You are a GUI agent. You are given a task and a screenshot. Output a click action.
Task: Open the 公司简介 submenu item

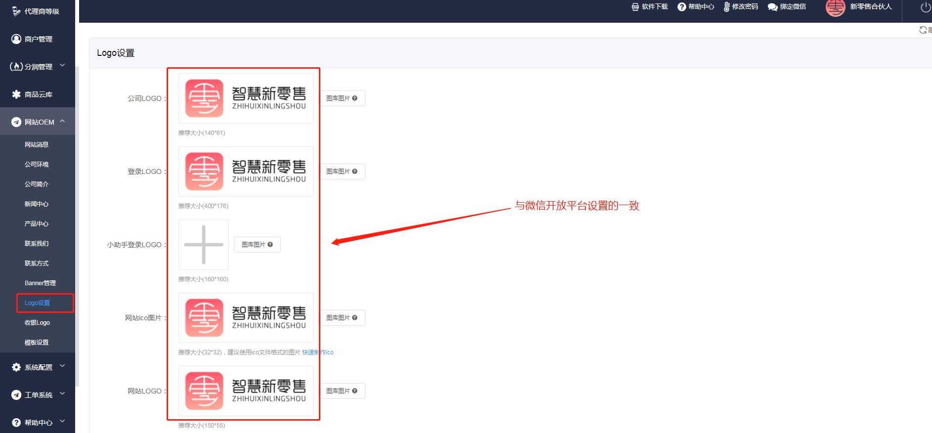37,184
